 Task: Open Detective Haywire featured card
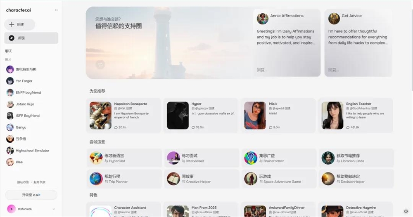(x=356, y=210)
